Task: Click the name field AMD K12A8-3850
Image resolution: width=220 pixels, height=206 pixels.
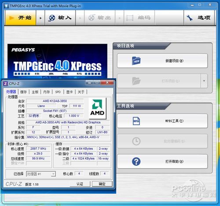Action: point(55,101)
